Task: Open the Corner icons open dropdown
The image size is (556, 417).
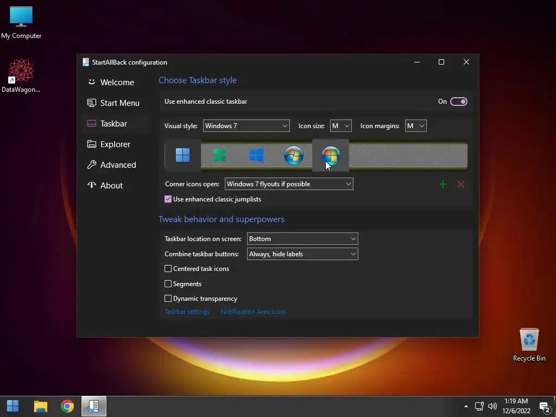Action: coord(289,184)
